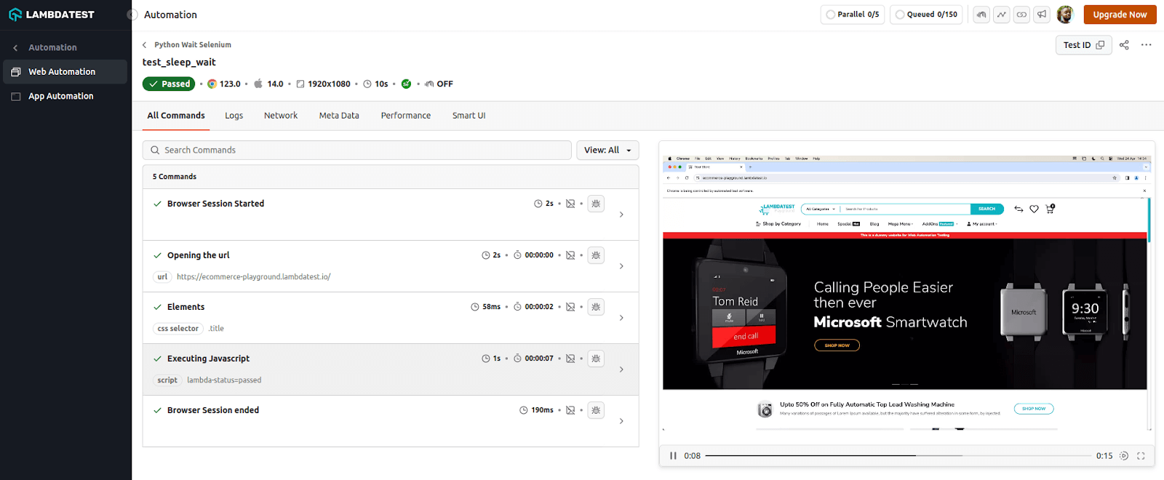Switch to the Logs tab
This screenshot has height=480, width=1164.
234,116
